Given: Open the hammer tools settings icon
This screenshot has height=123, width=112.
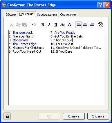Looking at the screenshot, I should click(101, 25).
